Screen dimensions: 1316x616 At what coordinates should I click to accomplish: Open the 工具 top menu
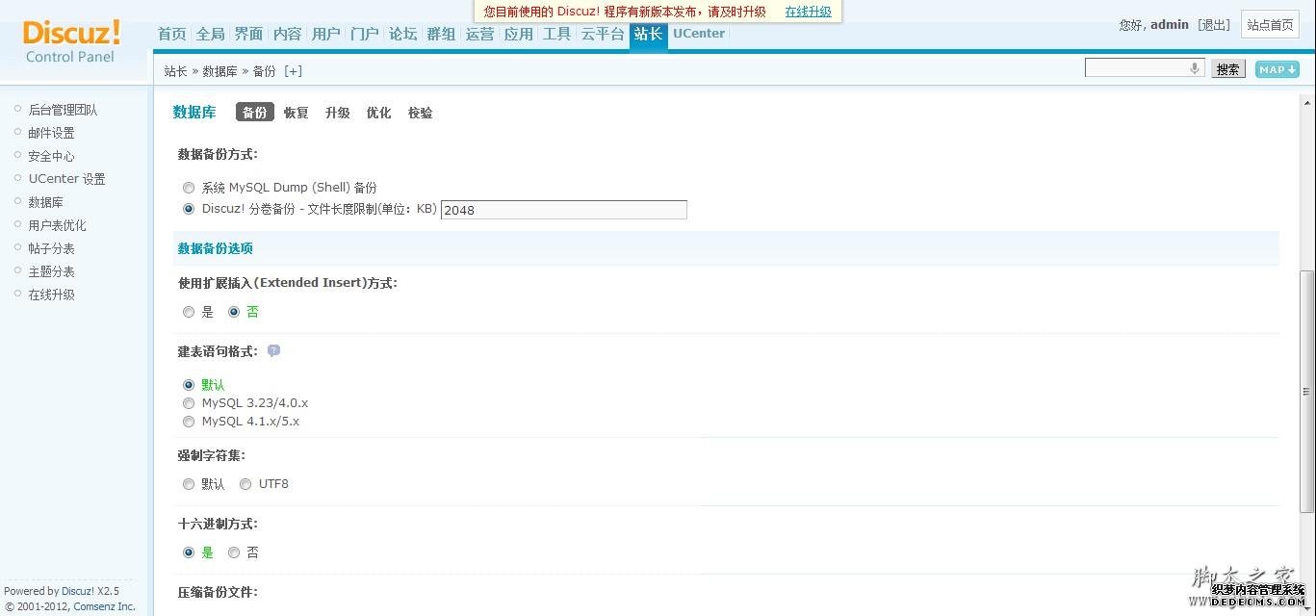pyautogui.click(x=556, y=34)
